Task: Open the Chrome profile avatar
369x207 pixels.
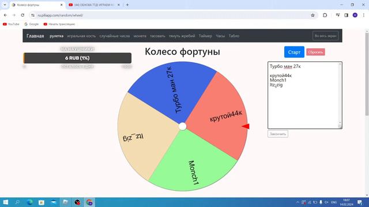Action: (x=355, y=16)
